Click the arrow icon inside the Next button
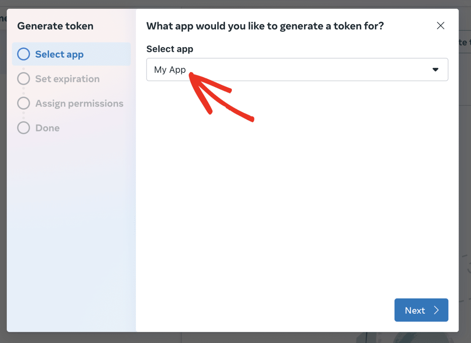This screenshot has height=343, width=471. pos(436,310)
